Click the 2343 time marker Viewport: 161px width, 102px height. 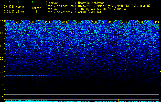point(48,22)
